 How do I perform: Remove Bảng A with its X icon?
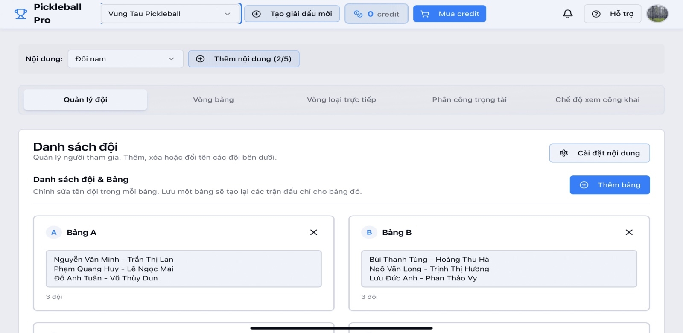coord(314,232)
